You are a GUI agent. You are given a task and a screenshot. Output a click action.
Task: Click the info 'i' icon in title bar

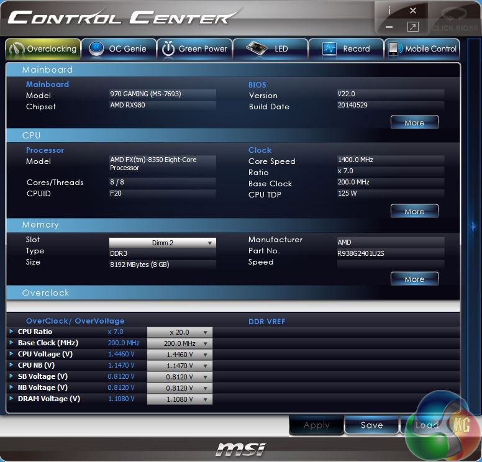coord(389,11)
